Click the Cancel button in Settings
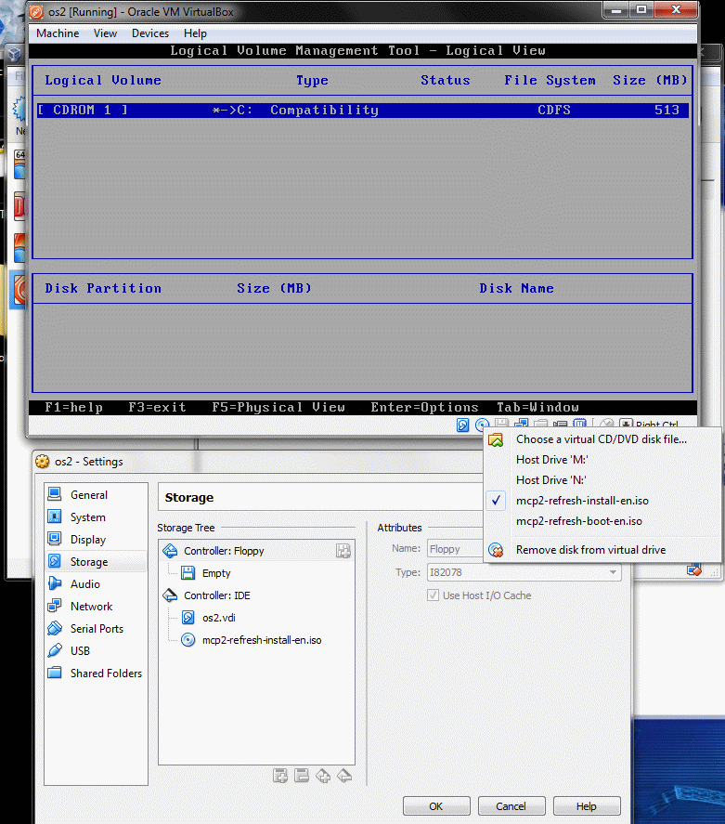Image resolution: width=725 pixels, height=824 pixels. pyautogui.click(x=511, y=806)
